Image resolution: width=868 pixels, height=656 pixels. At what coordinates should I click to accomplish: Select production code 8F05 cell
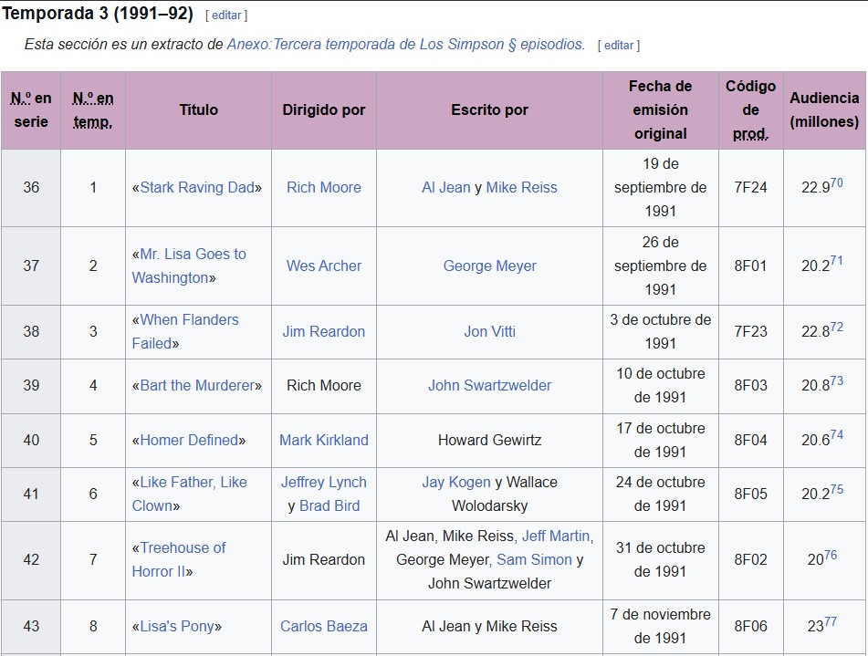pos(750,494)
